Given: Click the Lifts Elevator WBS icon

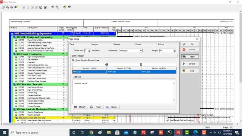Looking at the screenshot, I should point(17,118).
